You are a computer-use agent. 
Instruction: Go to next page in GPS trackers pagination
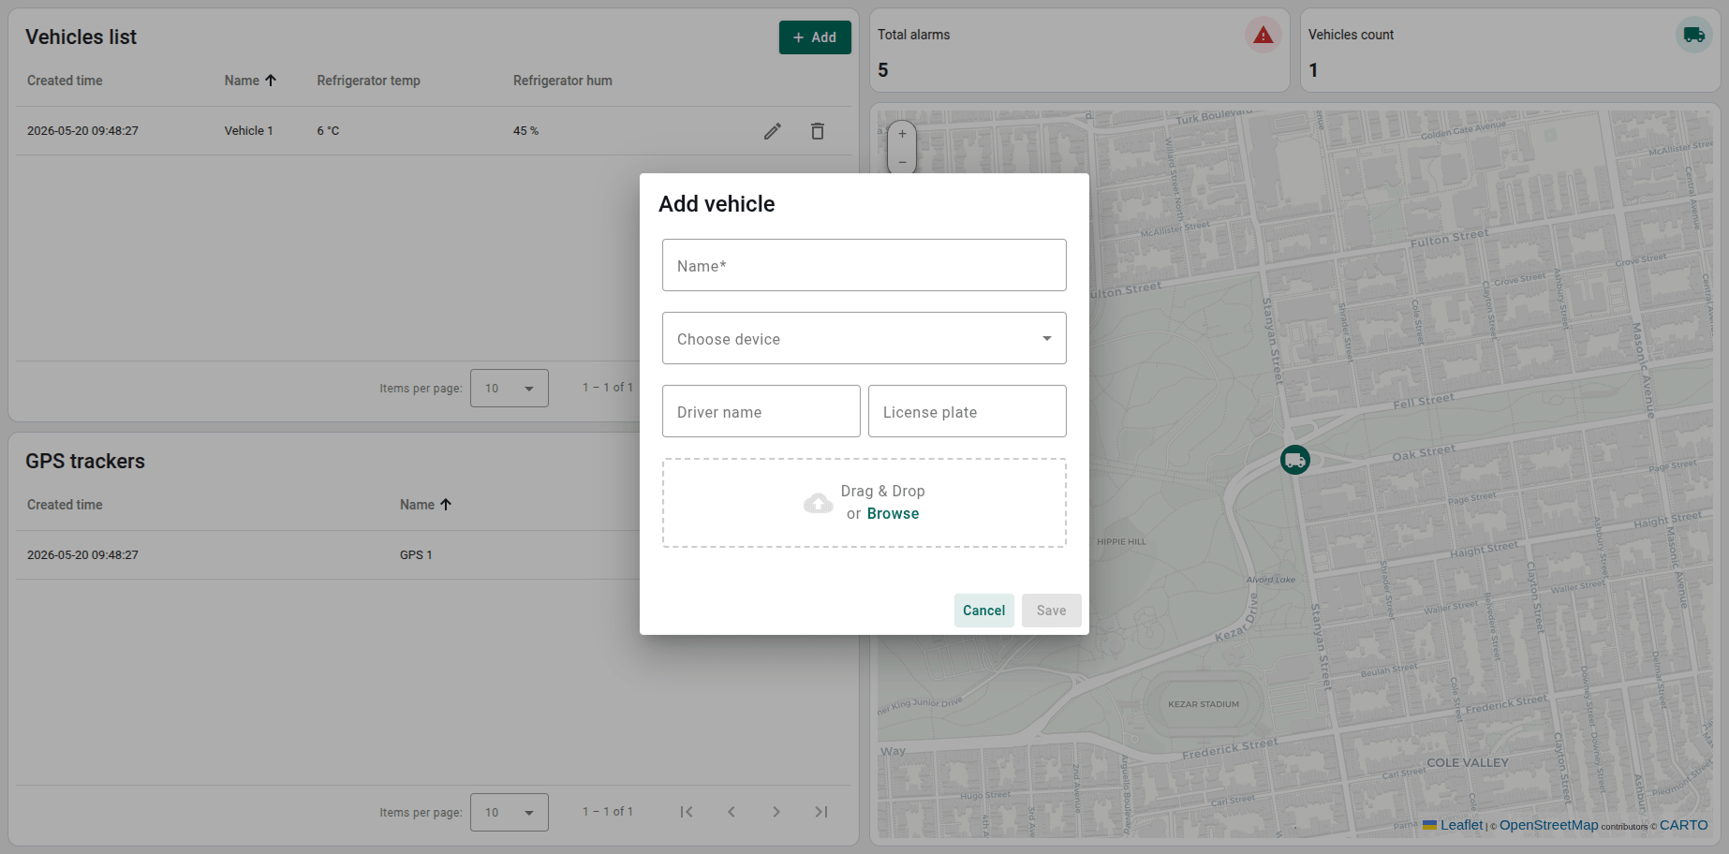(x=776, y=812)
